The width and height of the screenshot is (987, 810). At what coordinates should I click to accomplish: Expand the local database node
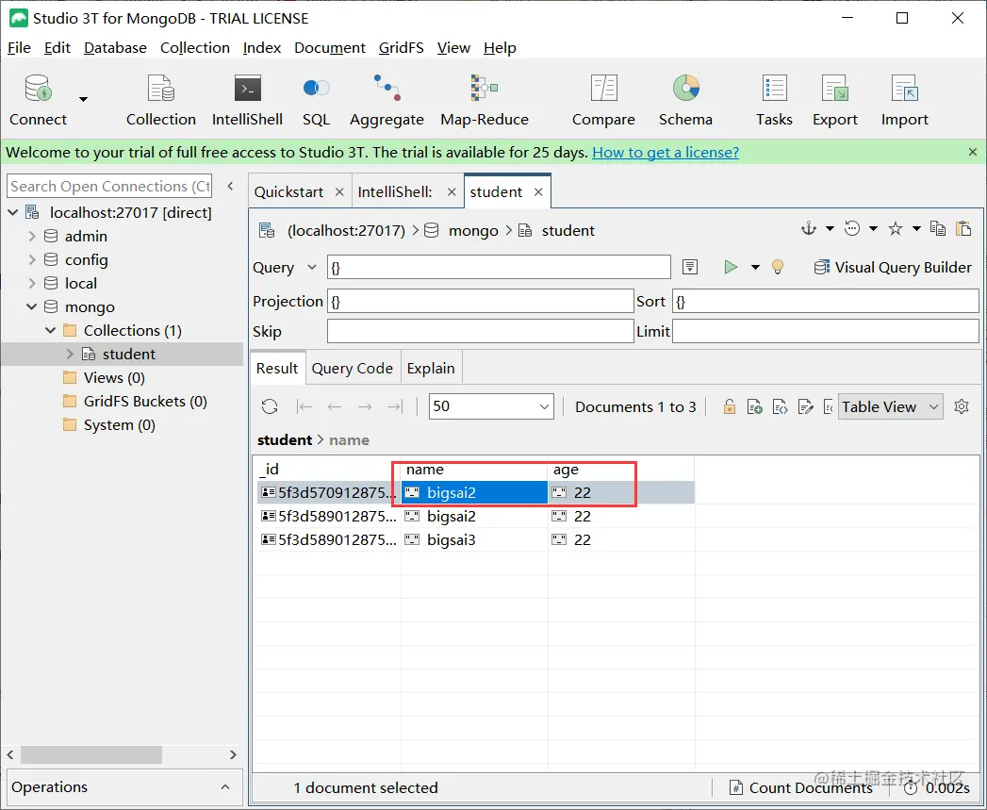(x=31, y=284)
